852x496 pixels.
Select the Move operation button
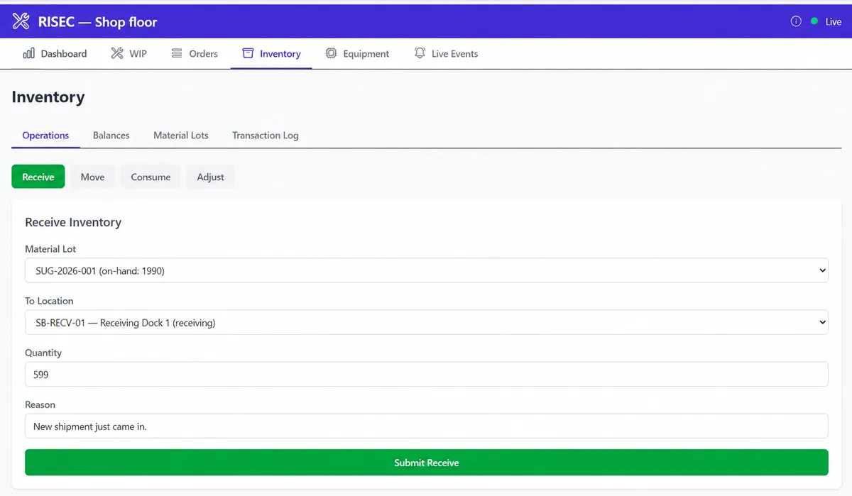coord(92,177)
